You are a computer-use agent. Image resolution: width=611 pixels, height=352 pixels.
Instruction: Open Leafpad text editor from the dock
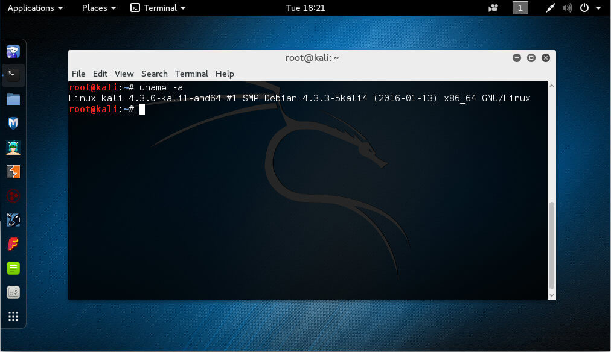coord(13,268)
